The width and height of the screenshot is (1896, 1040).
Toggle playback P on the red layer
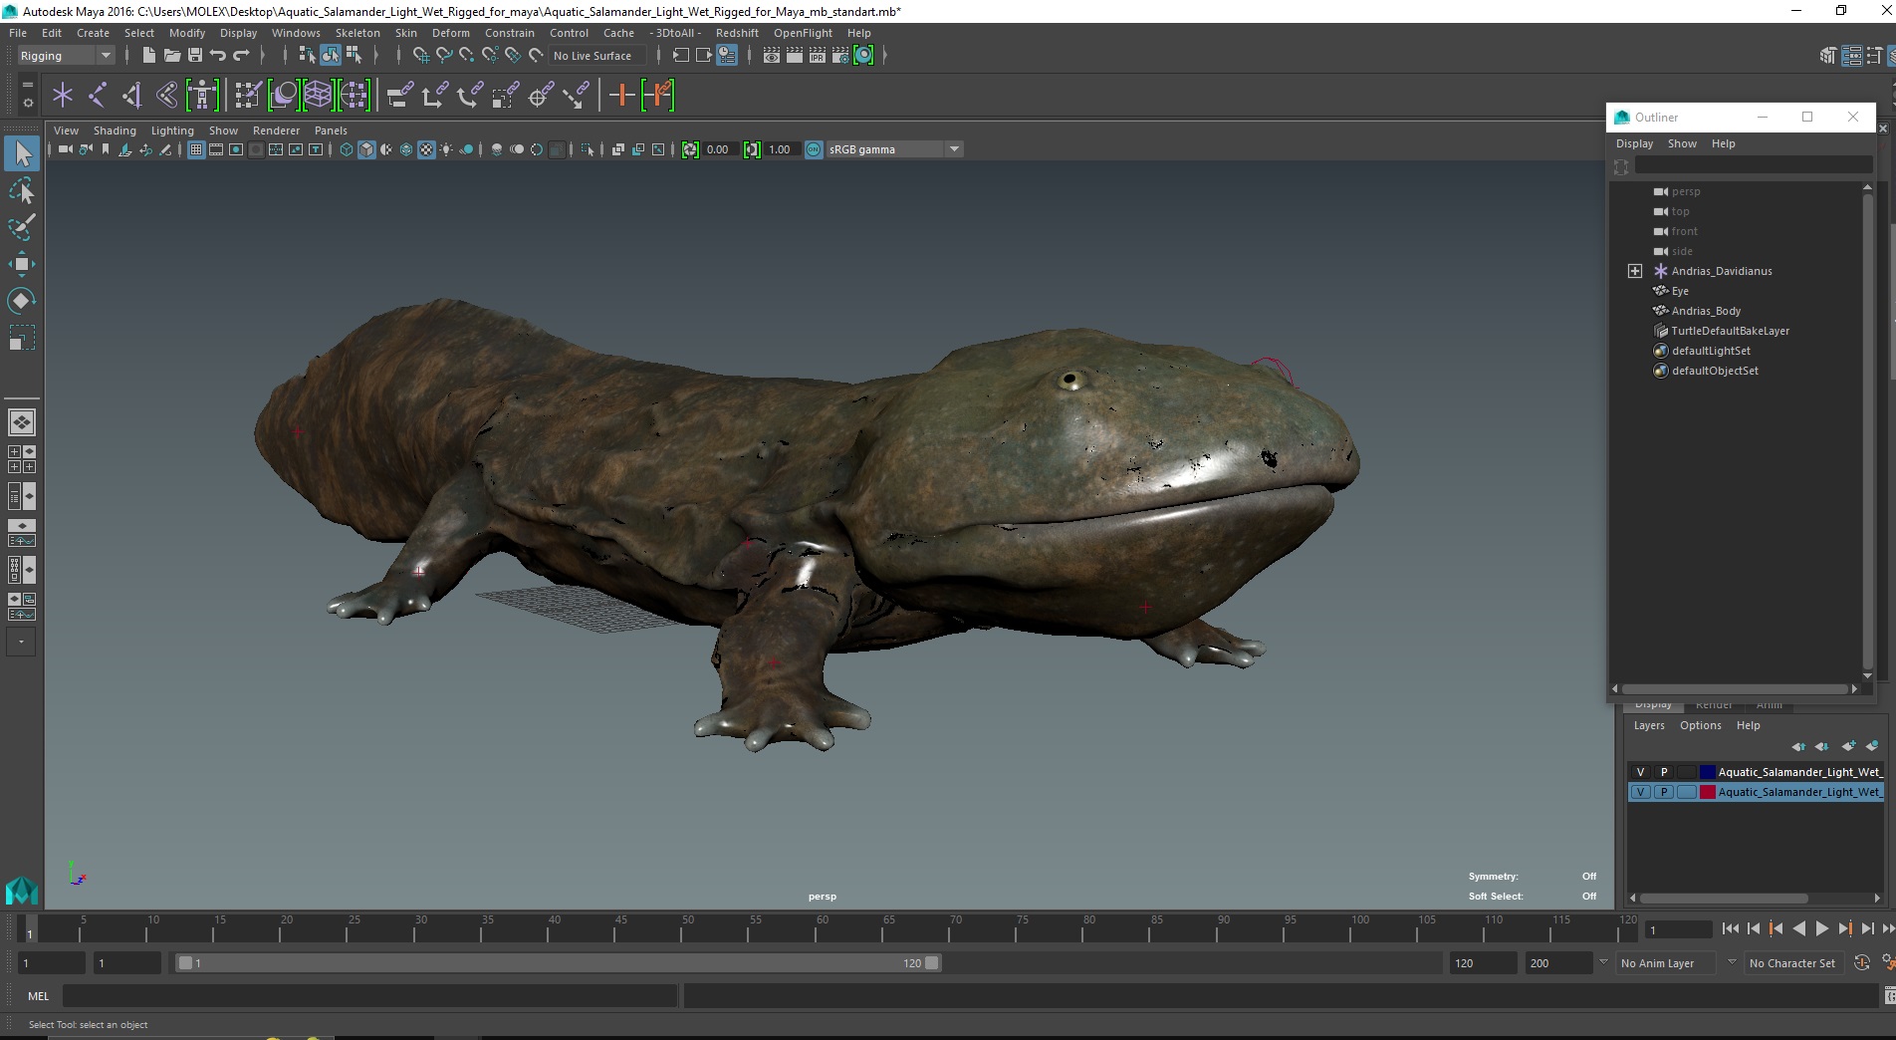pos(1663,792)
